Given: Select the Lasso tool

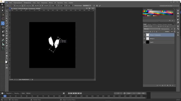Looking at the screenshot, I should (7, 16).
